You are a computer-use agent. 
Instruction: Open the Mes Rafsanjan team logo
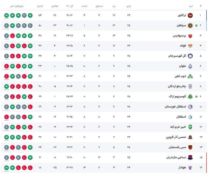190,147
